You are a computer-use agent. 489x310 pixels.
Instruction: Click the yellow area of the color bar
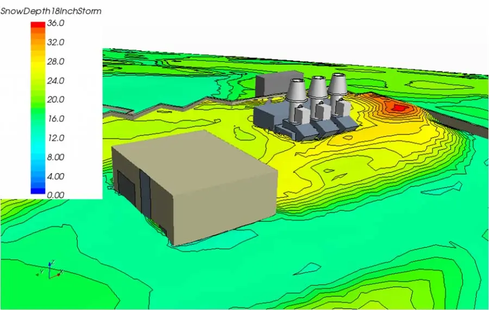coord(37,65)
